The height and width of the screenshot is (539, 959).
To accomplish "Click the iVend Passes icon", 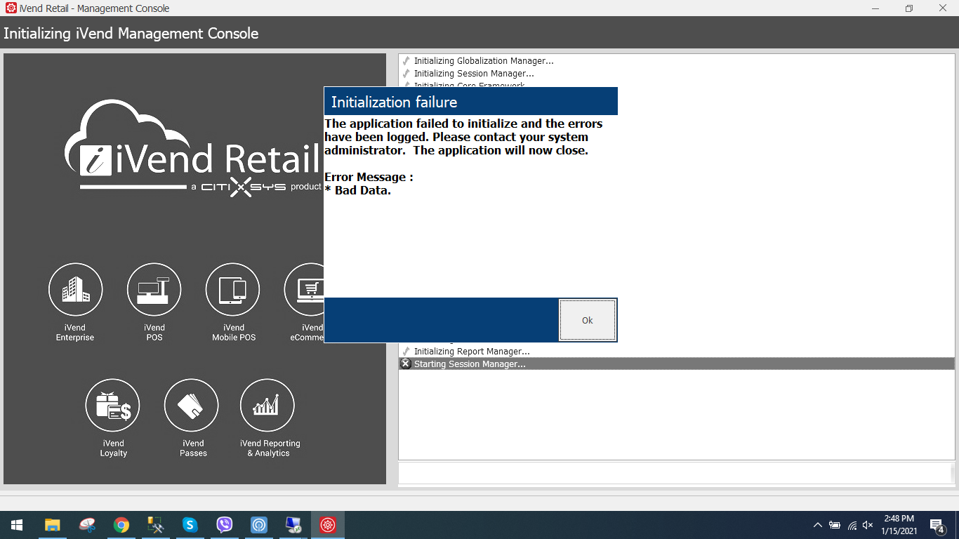I will 191,406.
